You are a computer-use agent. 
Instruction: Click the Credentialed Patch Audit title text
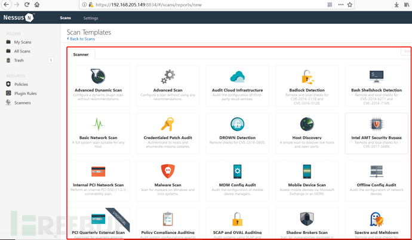(x=168, y=137)
